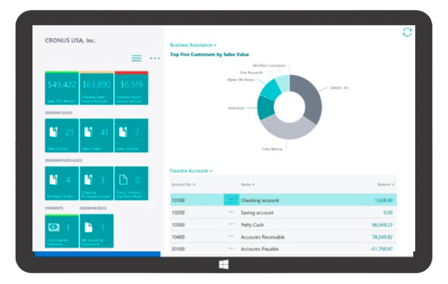This screenshot has width=448, height=284.
Task: Open the Sales Orders tile showing 41
Action: click(x=96, y=135)
